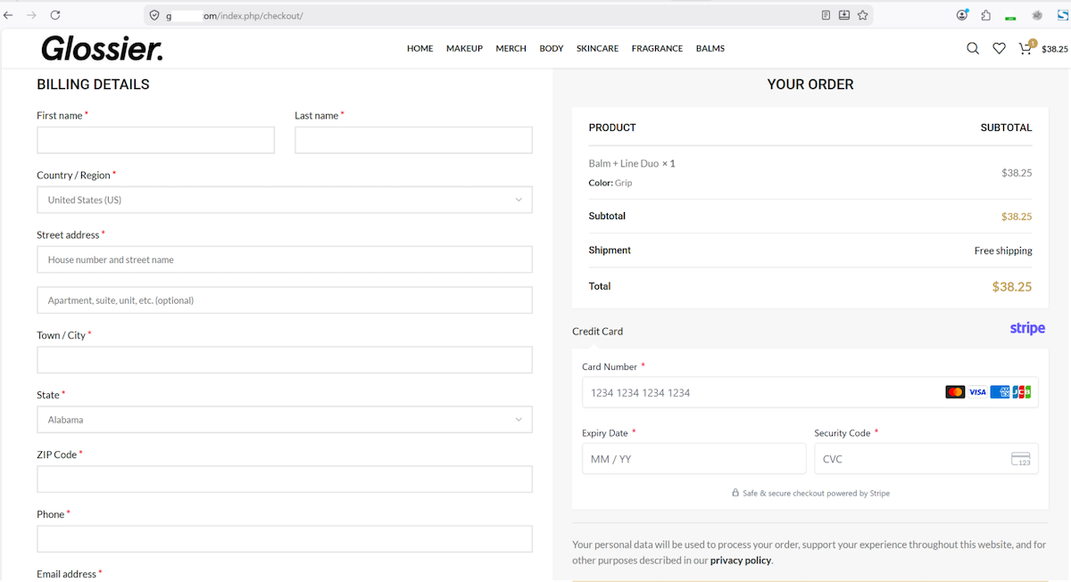Focus the Town / City field
This screenshot has width=1071, height=582.
click(x=285, y=360)
